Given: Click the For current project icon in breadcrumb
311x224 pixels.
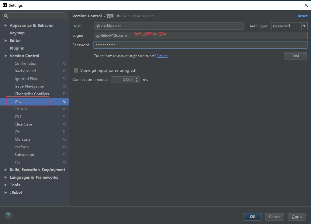Looking at the screenshot, I should tap(118, 16).
